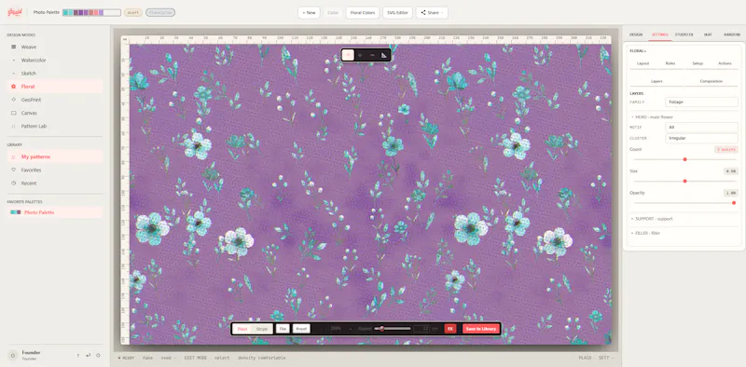Open the Actions sub-tab
The image size is (746, 367).
pos(725,63)
